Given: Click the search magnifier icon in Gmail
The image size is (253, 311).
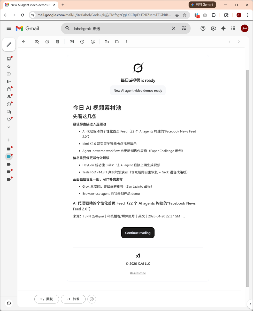Looking at the screenshot, I should (x=67, y=28).
